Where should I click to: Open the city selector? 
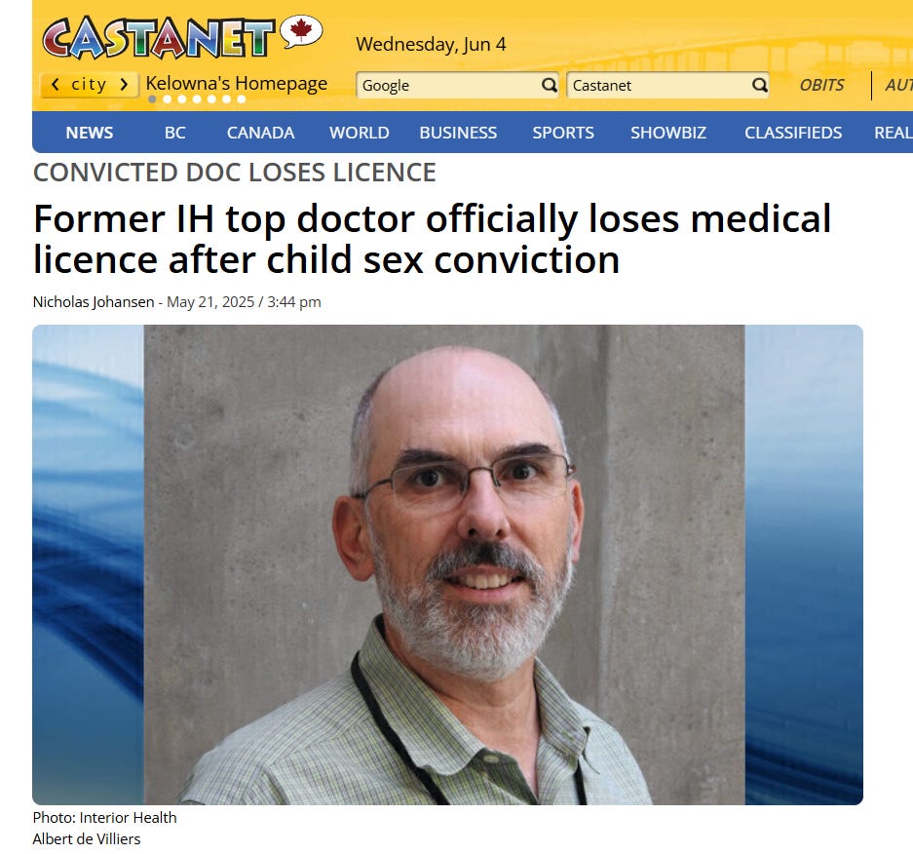click(x=89, y=85)
